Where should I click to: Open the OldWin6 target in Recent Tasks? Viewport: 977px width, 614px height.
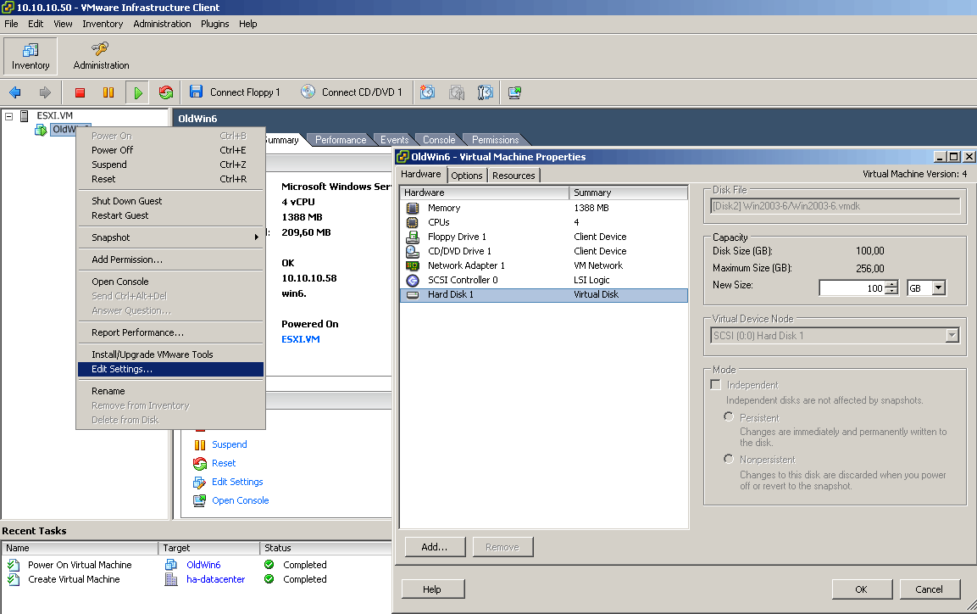click(x=203, y=565)
